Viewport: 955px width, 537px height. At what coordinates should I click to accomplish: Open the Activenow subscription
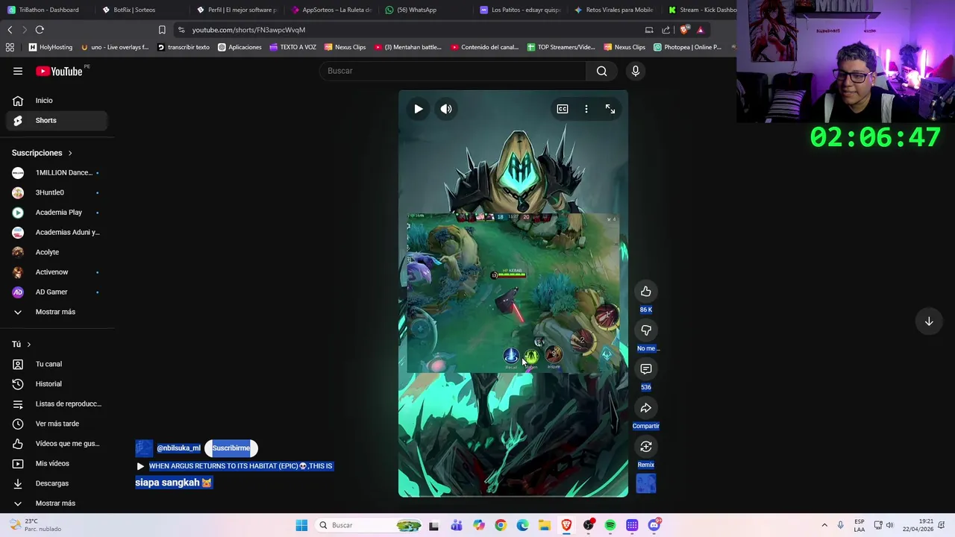[57, 272]
